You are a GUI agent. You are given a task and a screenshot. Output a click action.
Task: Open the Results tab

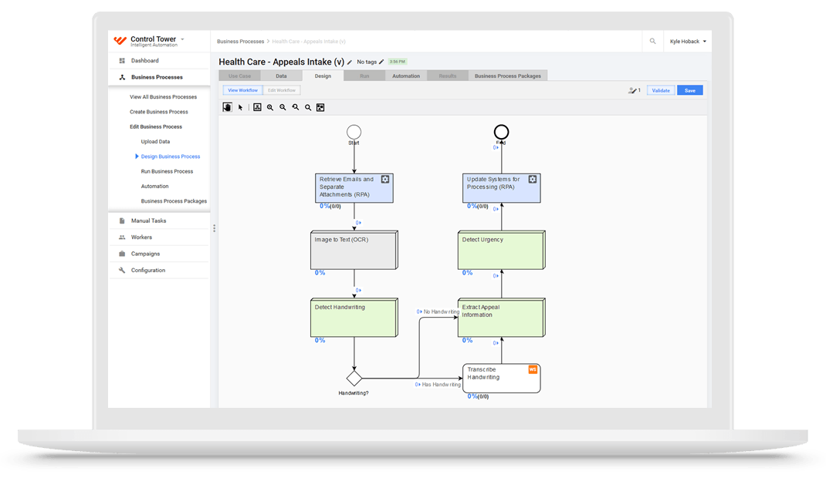click(448, 76)
